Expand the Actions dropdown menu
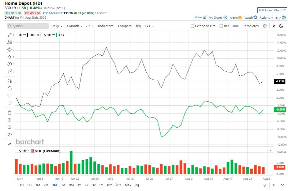288x191 pixels. tap(266, 18)
